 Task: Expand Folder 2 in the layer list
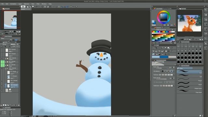coord(6,58)
